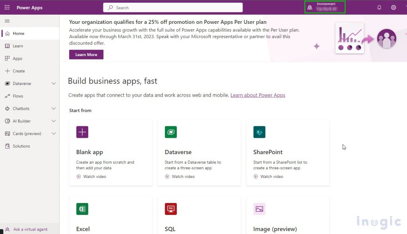Open the Apps navigation item
Viewport: 407px width, 234px height.
coord(29,58)
